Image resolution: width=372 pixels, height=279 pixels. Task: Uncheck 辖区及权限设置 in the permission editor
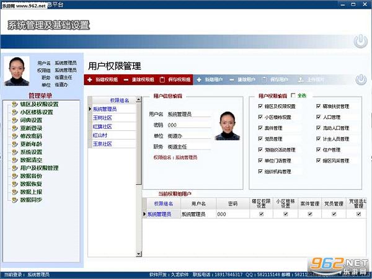click(x=260, y=106)
